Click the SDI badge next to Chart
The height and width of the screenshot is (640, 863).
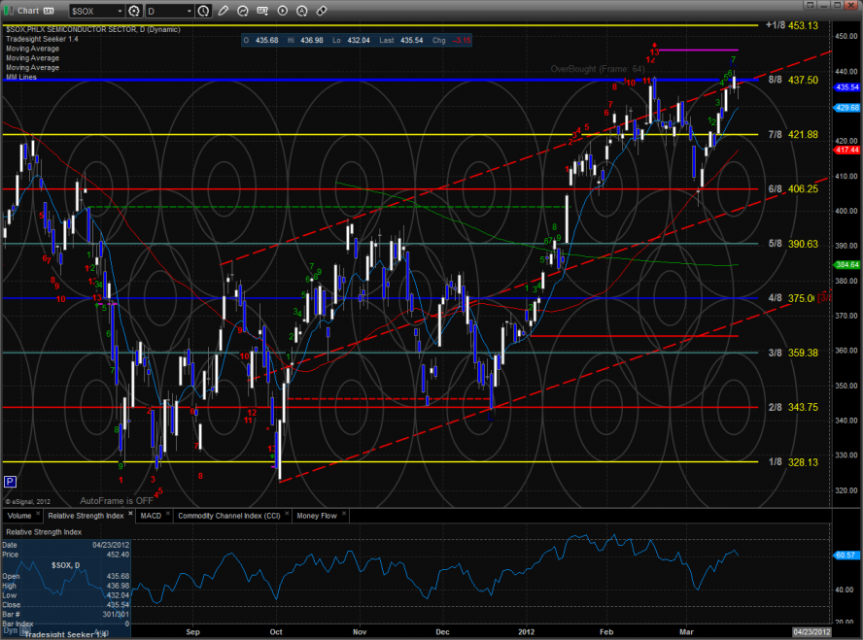pyautogui.click(x=49, y=11)
